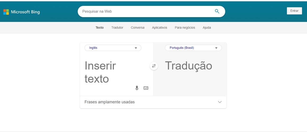Image resolution: width=307 pixels, height=132 pixels.
Task: Click the microphone voice input icon
Action: (x=137, y=88)
